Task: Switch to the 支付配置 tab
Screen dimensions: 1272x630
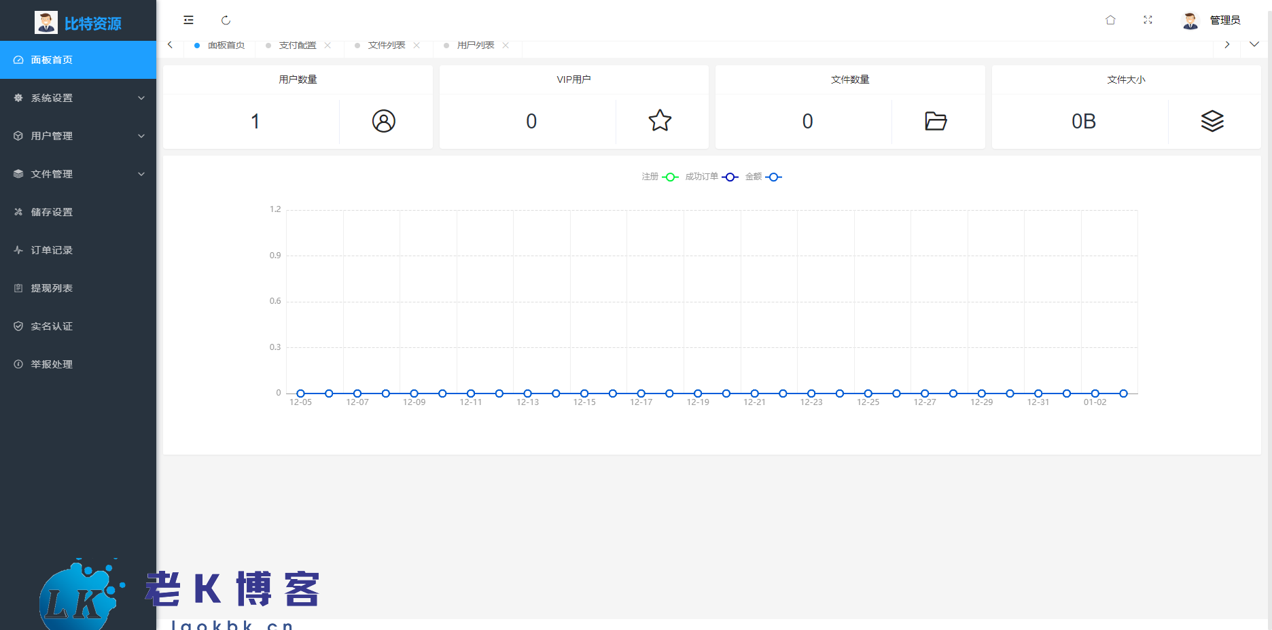Action: pyautogui.click(x=297, y=46)
